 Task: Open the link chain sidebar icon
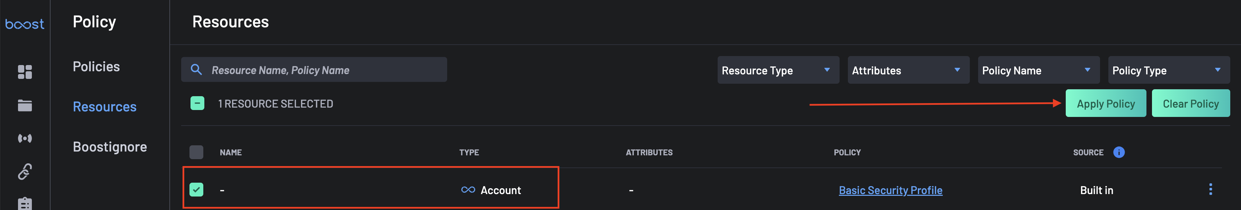coord(25,172)
